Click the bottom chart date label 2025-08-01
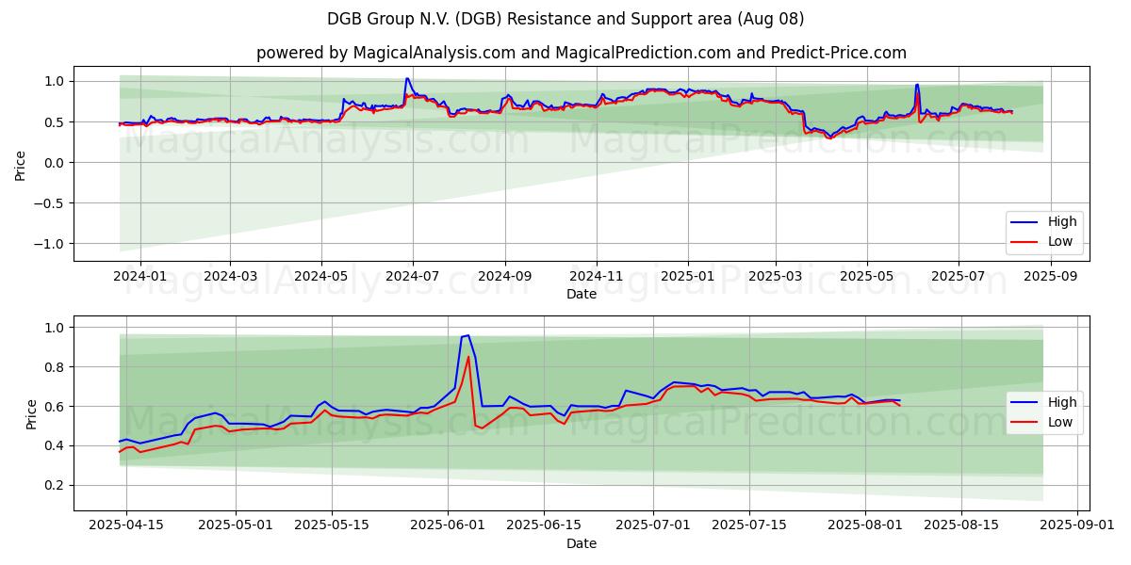This screenshot has width=1131, height=565. coord(866,526)
